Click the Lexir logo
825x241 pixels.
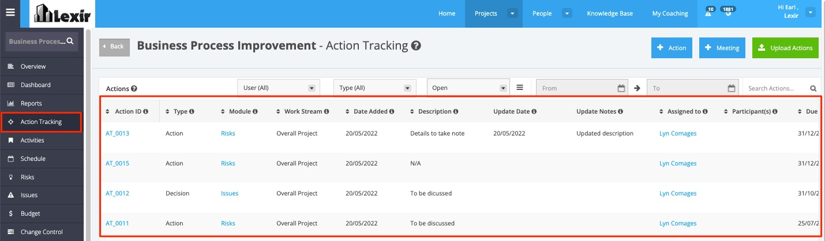tap(62, 13)
